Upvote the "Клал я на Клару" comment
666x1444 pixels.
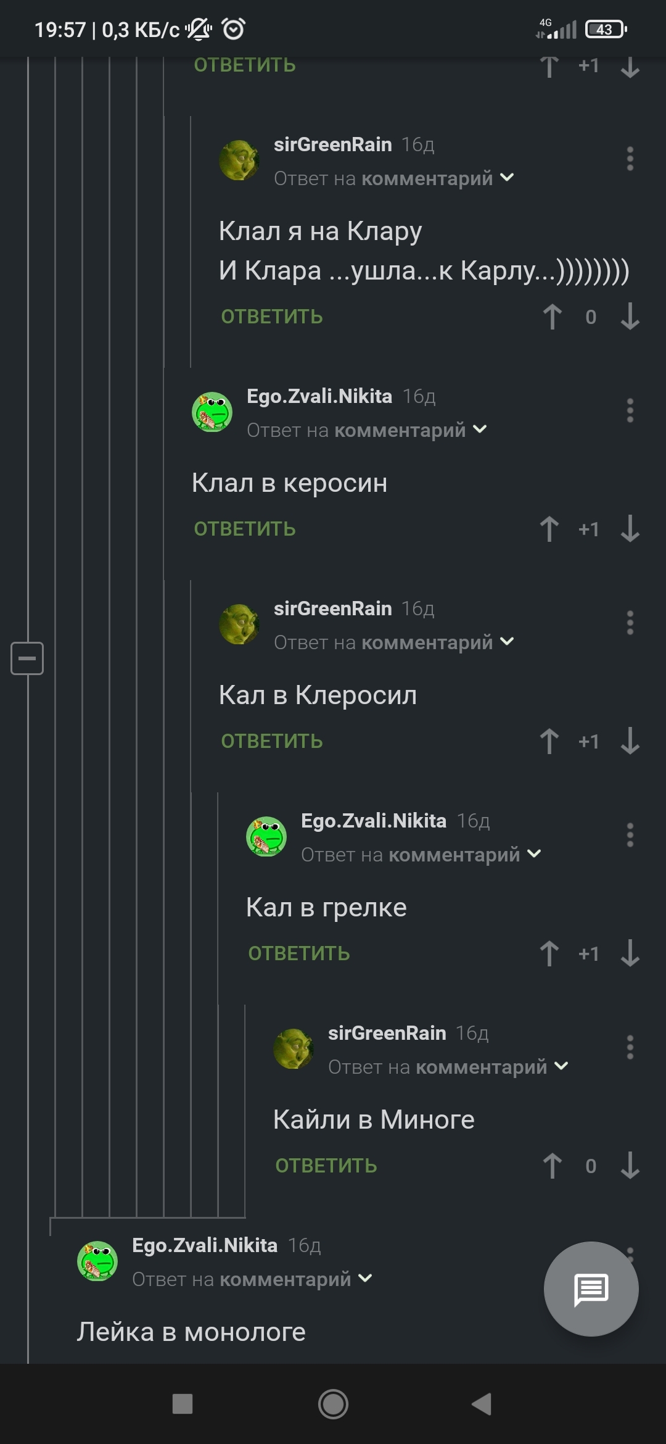pos(553,317)
